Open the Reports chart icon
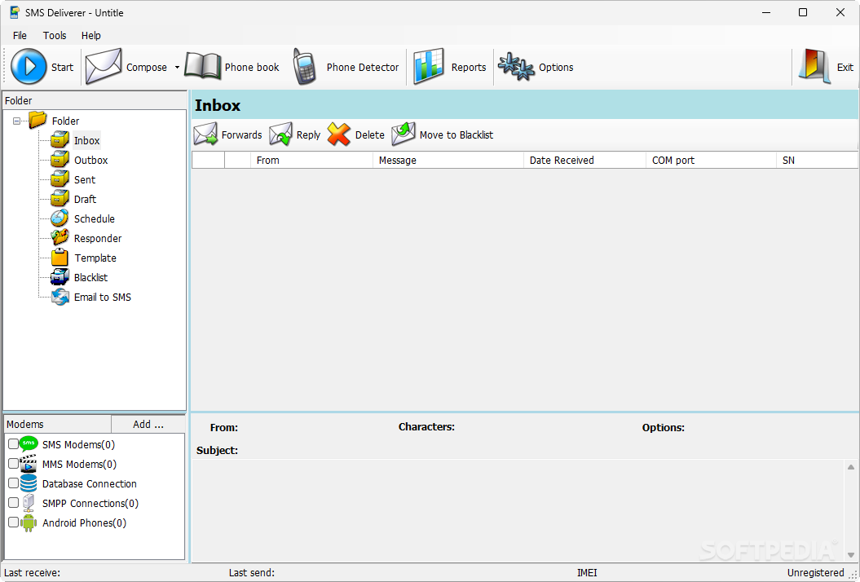Viewport: 860px width, 582px height. click(x=428, y=66)
